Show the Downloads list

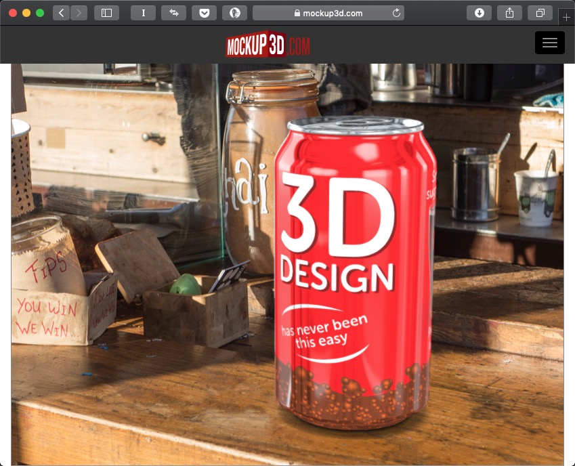[x=479, y=12]
